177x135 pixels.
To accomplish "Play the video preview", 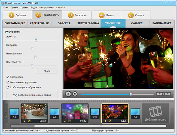I will [x=68, y=94].
